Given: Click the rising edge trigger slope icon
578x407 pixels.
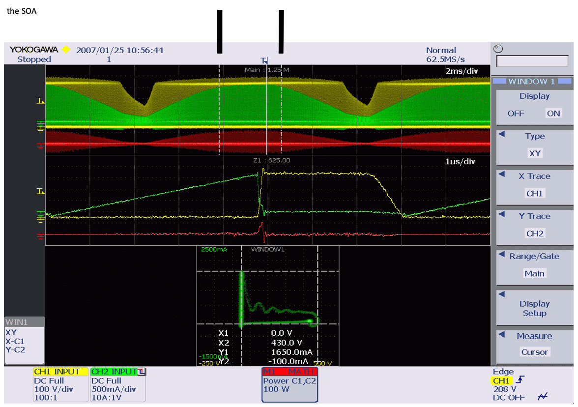Looking at the screenshot, I should [520, 380].
